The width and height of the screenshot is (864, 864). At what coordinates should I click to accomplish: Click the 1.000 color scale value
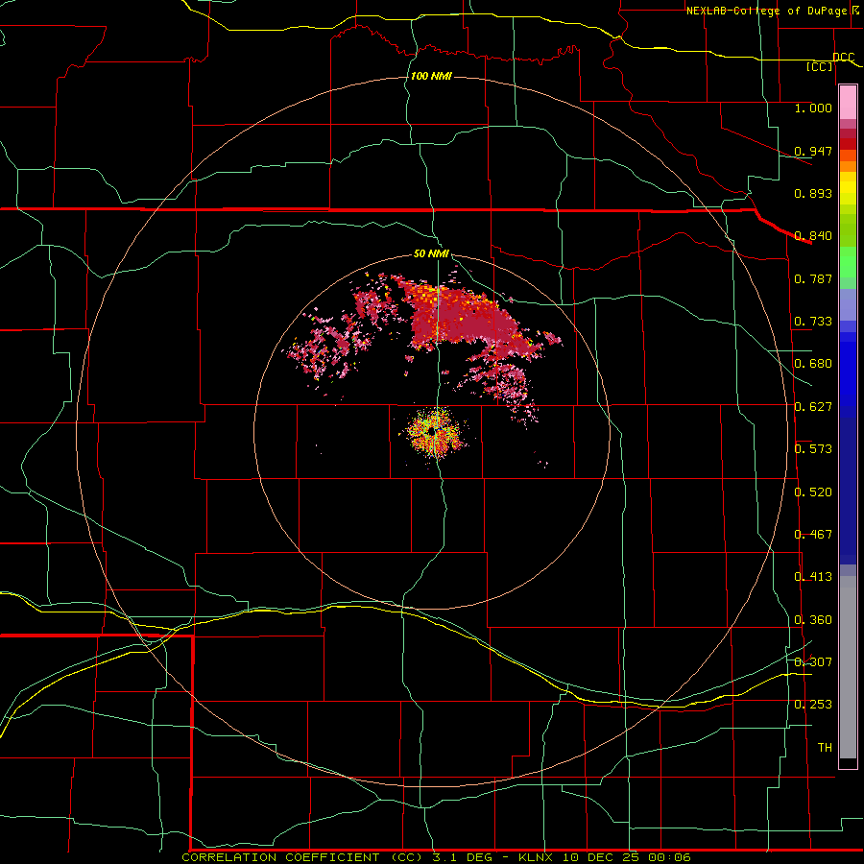813,108
